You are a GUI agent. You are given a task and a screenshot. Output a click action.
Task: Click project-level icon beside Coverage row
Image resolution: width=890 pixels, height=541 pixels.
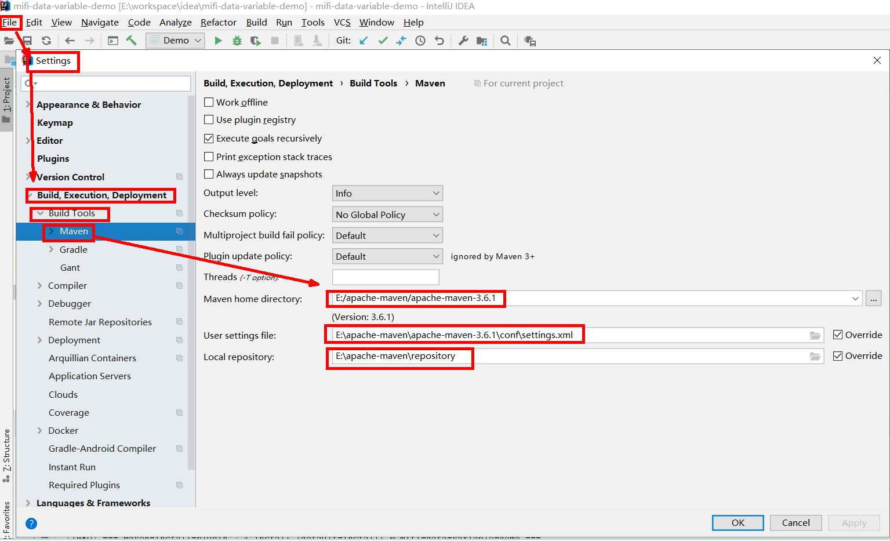click(x=180, y=413)
